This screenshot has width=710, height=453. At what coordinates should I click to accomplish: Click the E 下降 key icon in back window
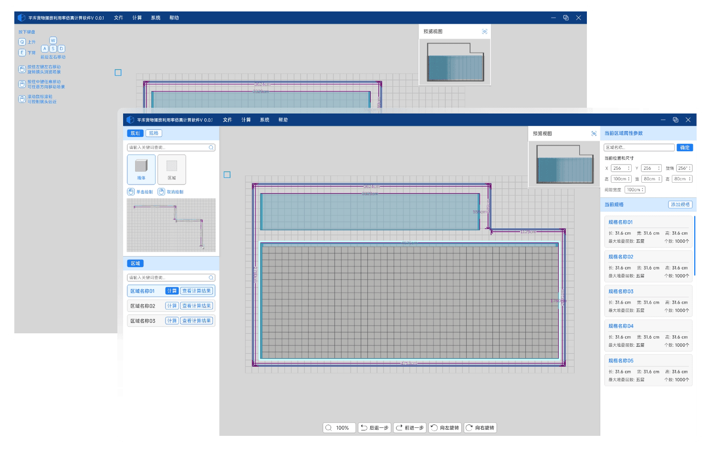coord(22,52)
